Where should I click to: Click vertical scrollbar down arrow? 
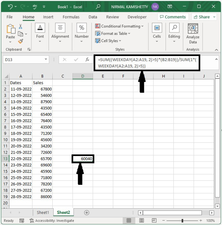(x=217, y=206)
